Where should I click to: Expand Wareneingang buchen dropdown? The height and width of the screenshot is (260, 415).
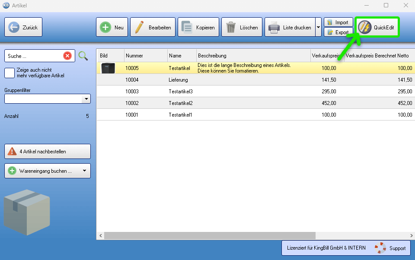(84, 171)
